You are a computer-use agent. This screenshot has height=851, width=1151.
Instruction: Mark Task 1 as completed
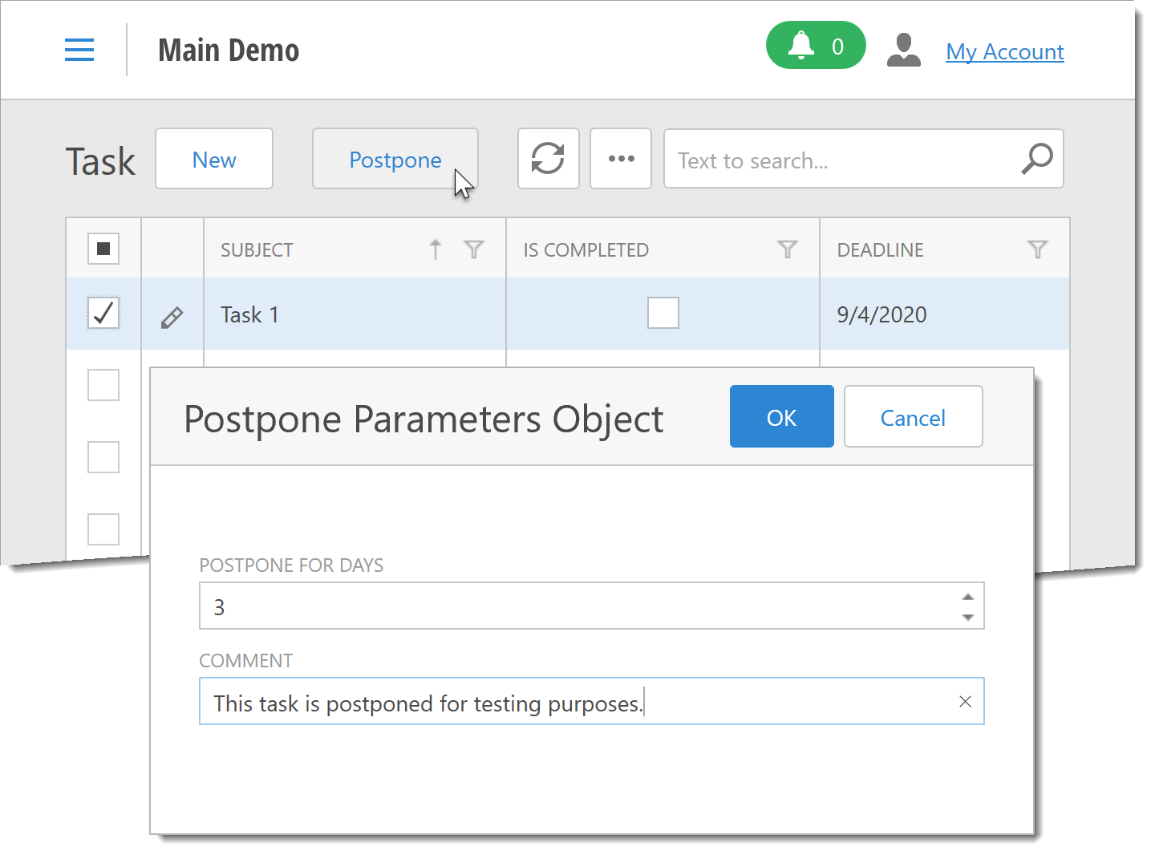coord(663,313)
